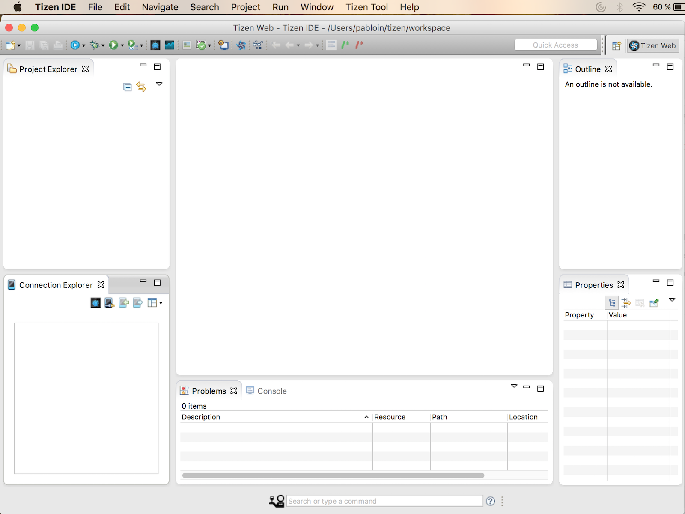The height and width of the screenshot is (514, 685).
Task: Maximize the Outline panel
Action: pos(670,67)
